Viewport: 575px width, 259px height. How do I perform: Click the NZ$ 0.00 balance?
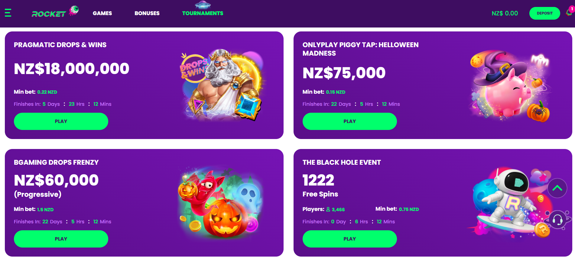point(505,13)
